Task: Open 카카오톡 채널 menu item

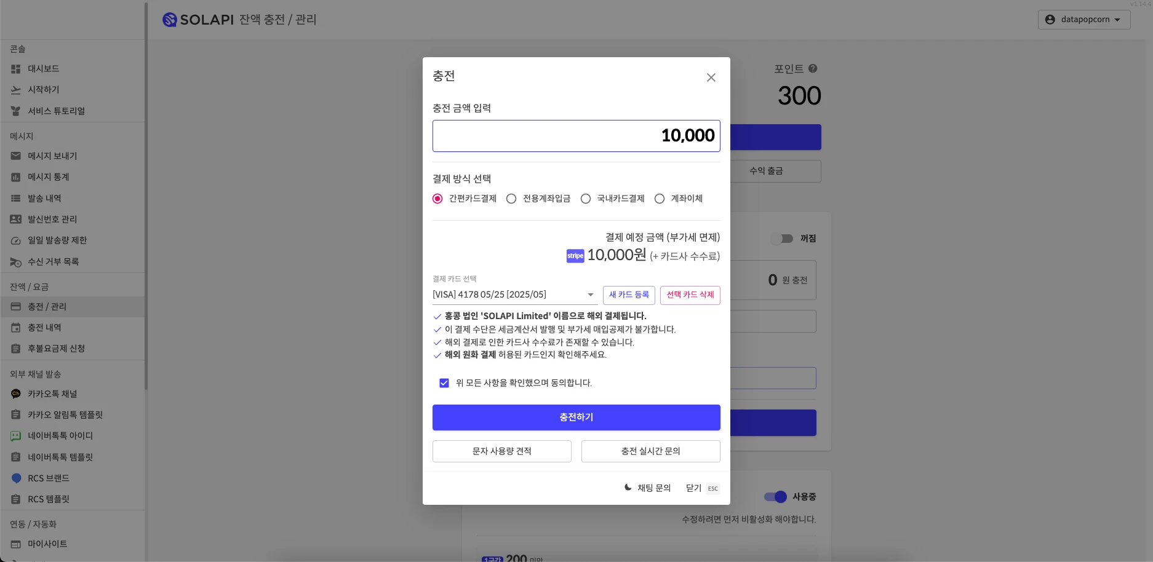Action: coord(72,394)
